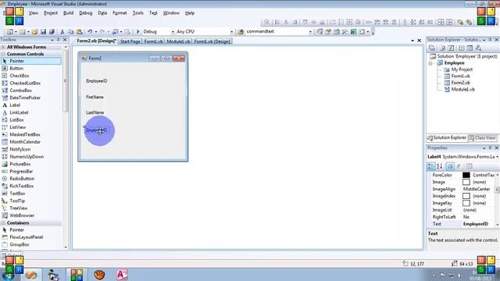Click the Cut scissors icon
This screenshot has width=500, height=281.
pyautogui.click(x=62, y=31)
